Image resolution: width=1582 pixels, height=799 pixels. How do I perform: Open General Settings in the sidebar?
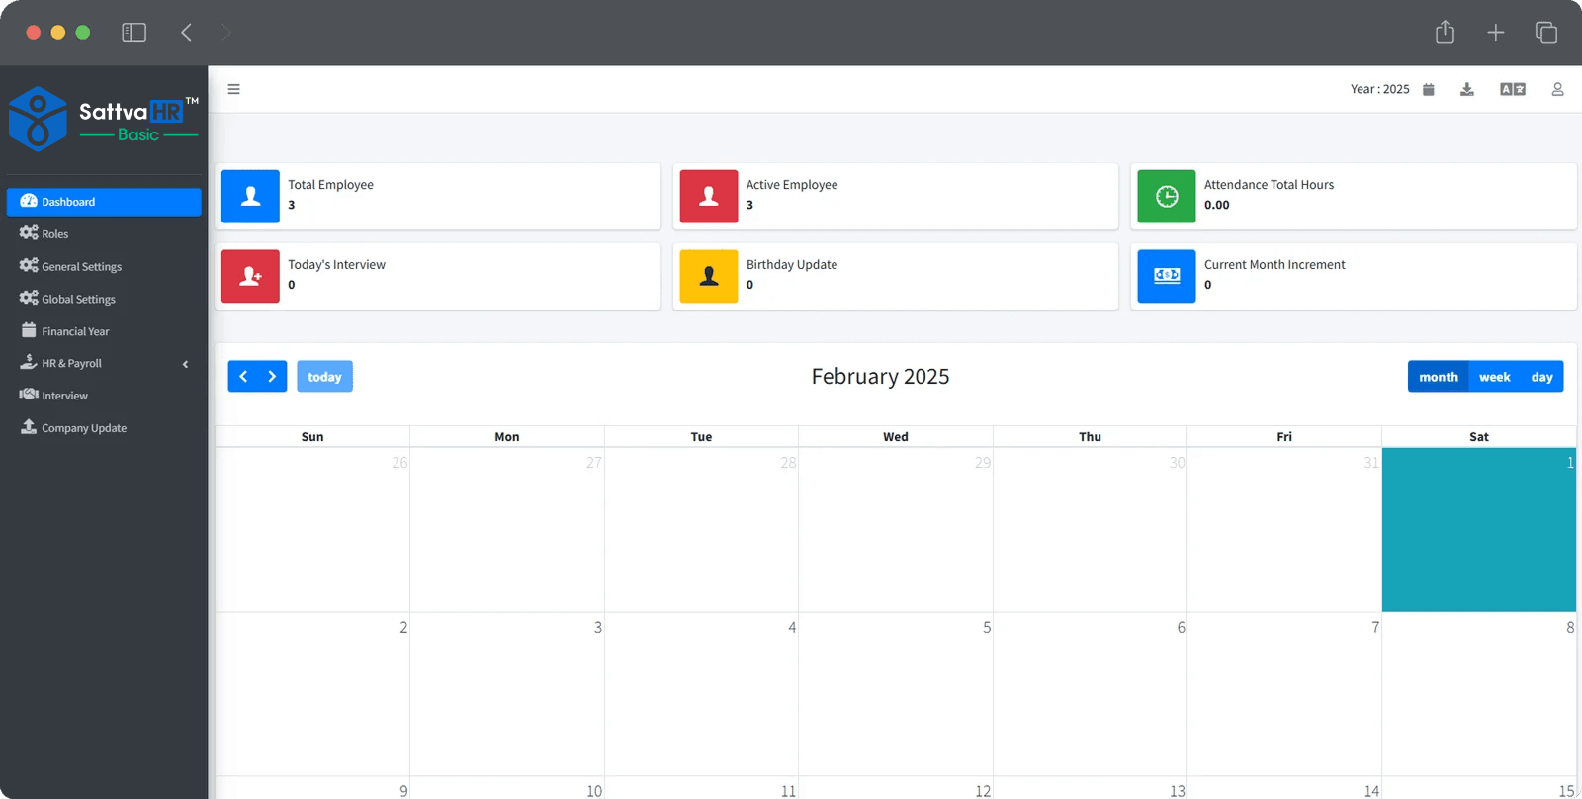(104, 267)
